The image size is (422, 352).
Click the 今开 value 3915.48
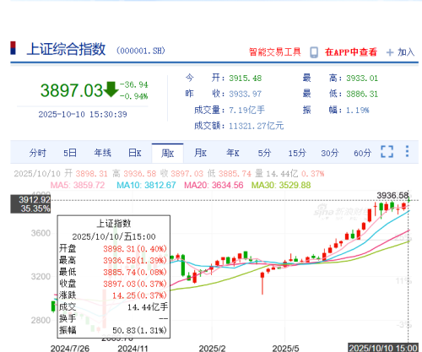click(x=246, y=79)
